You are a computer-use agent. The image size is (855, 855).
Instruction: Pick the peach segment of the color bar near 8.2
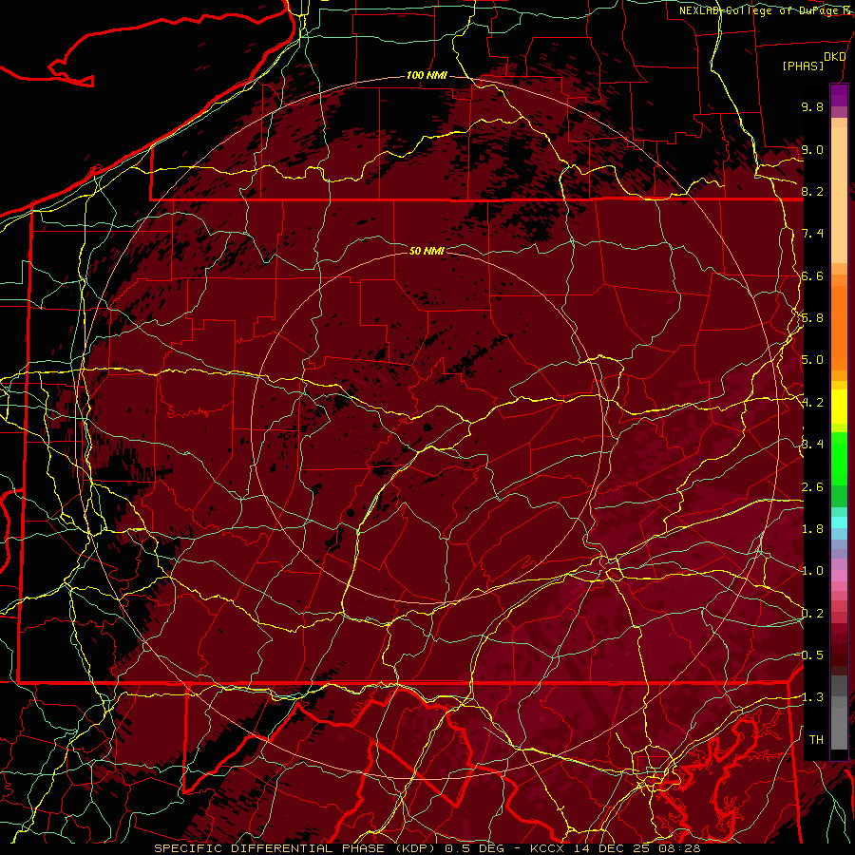(839, 195)
